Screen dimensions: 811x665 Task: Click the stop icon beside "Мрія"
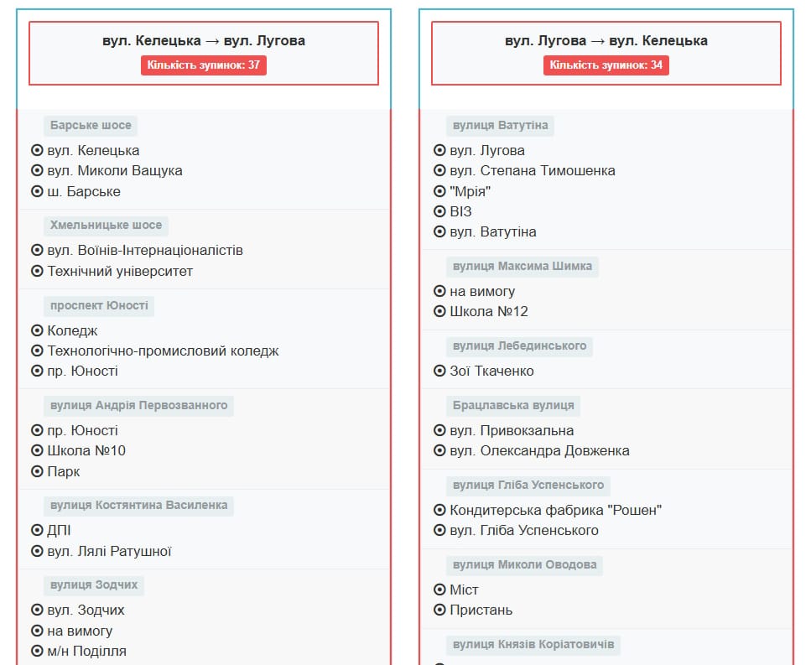tap(439, 191)
